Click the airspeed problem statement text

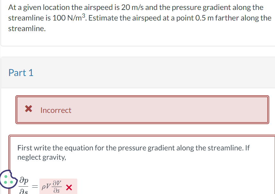[138, 18]
